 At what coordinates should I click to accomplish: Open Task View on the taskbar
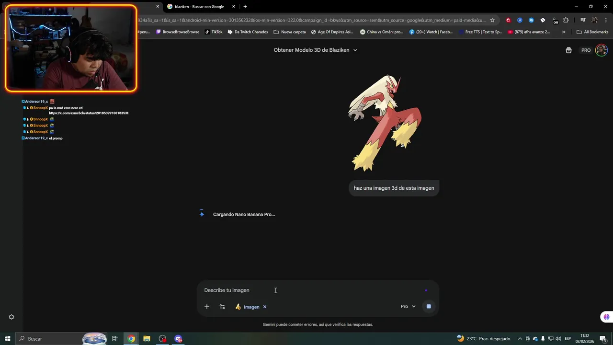(x=115, y=339)
